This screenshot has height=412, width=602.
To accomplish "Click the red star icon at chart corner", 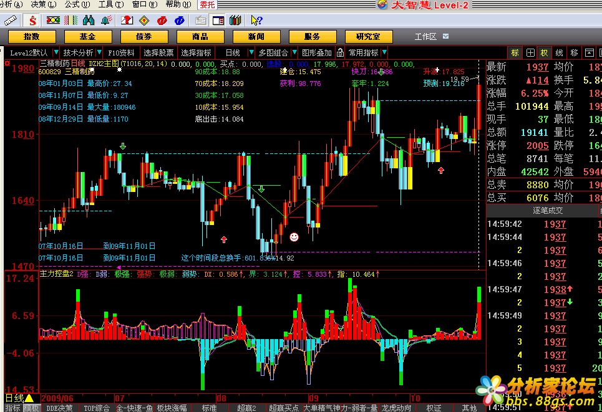I will coord(7,64).
